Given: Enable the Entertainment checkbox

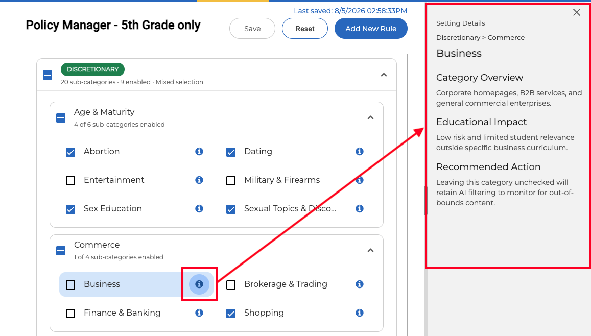Looking at the screenshot, I should pyautogui.click(x=70, y=180).
